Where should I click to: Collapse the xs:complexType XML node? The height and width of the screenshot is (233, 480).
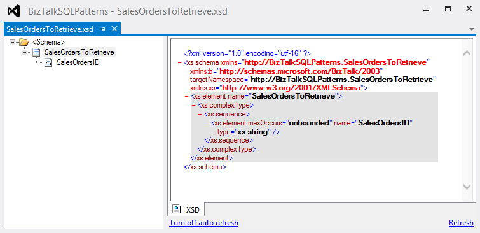(x=193, y=106)
